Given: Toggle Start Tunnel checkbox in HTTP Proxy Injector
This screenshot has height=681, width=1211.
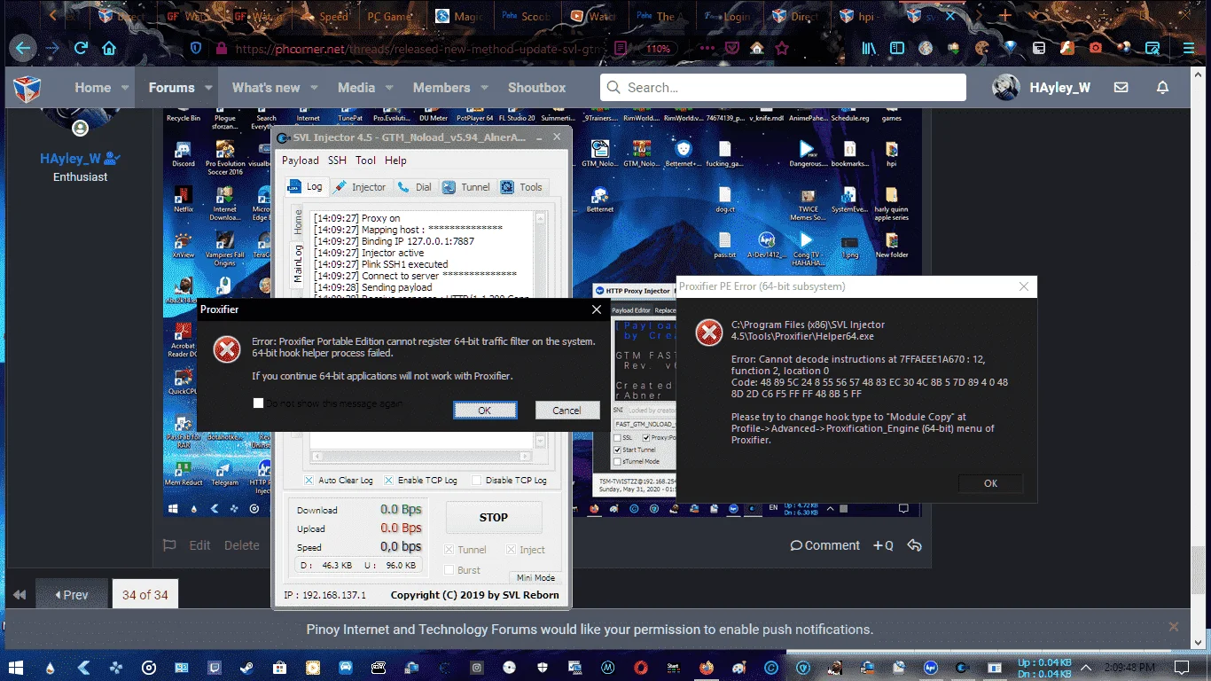Looking at the screenshot, I should 617,450.
